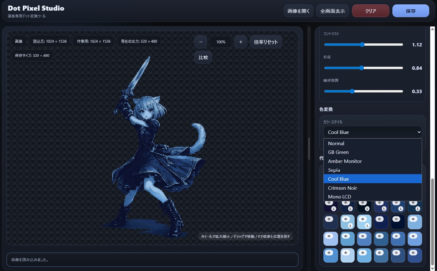Pick the bottom-right palette color swatch
The height and width of the screenshot is (271, 437).
tap(415, 256)
